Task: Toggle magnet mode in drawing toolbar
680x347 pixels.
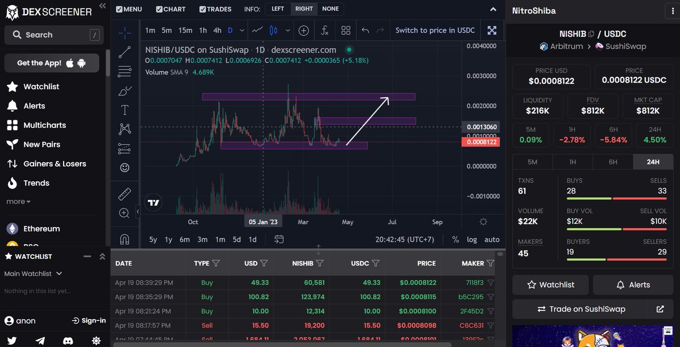Action: coord(125,238)
